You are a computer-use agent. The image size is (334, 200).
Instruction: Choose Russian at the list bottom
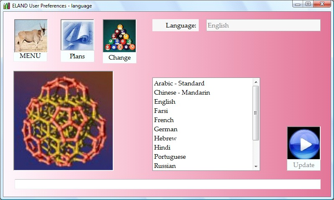click(164, 166)
